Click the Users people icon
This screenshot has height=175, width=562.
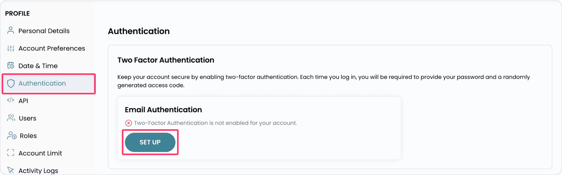coord(11,118)
